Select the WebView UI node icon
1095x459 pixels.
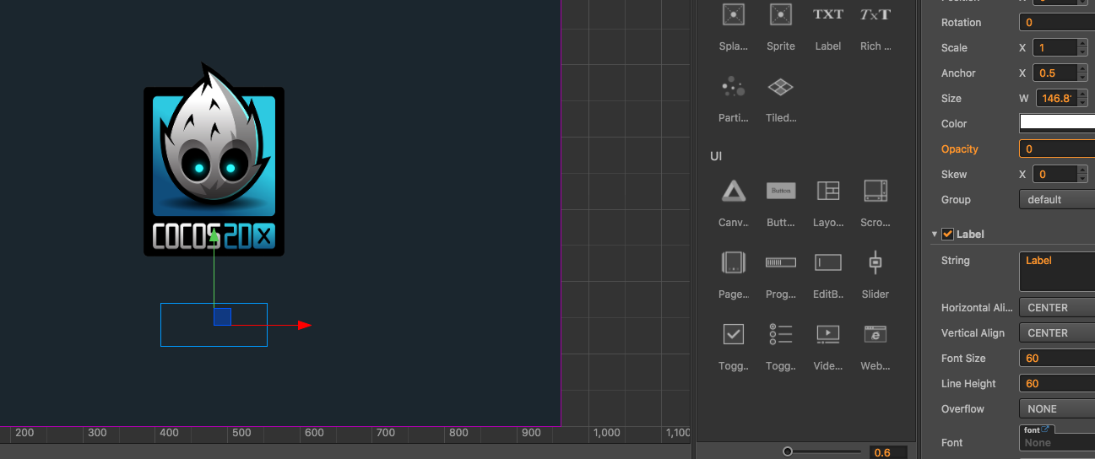875,334
